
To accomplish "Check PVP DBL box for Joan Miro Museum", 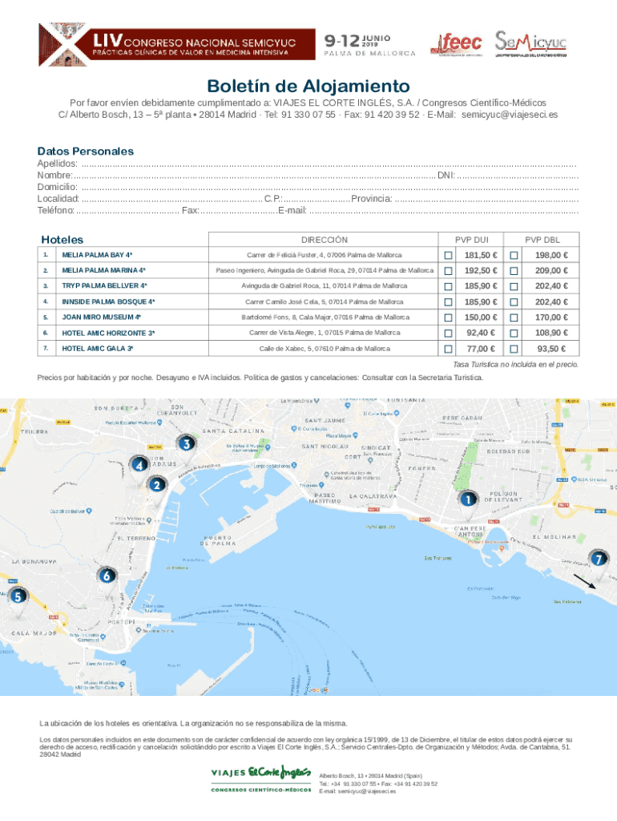I will click(514, 317).
